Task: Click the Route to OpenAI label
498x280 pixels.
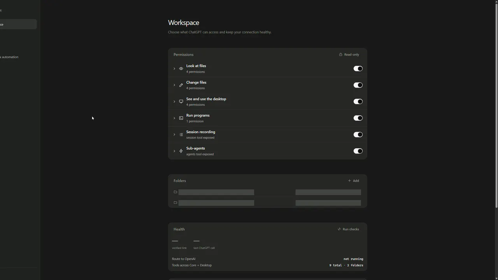Action: pyautogui.click(x=184, y=259)
